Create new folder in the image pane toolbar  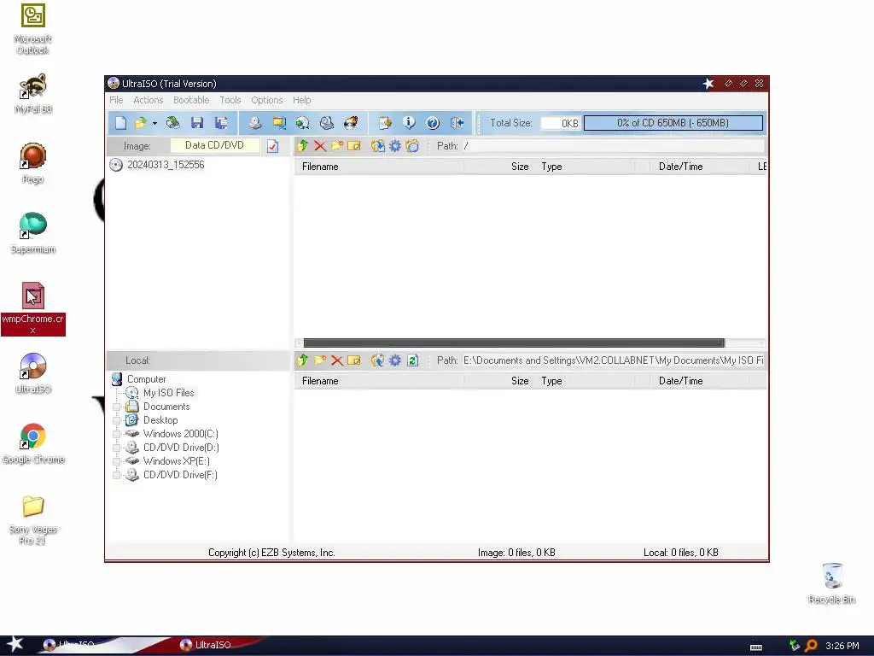tap(337, 146)
